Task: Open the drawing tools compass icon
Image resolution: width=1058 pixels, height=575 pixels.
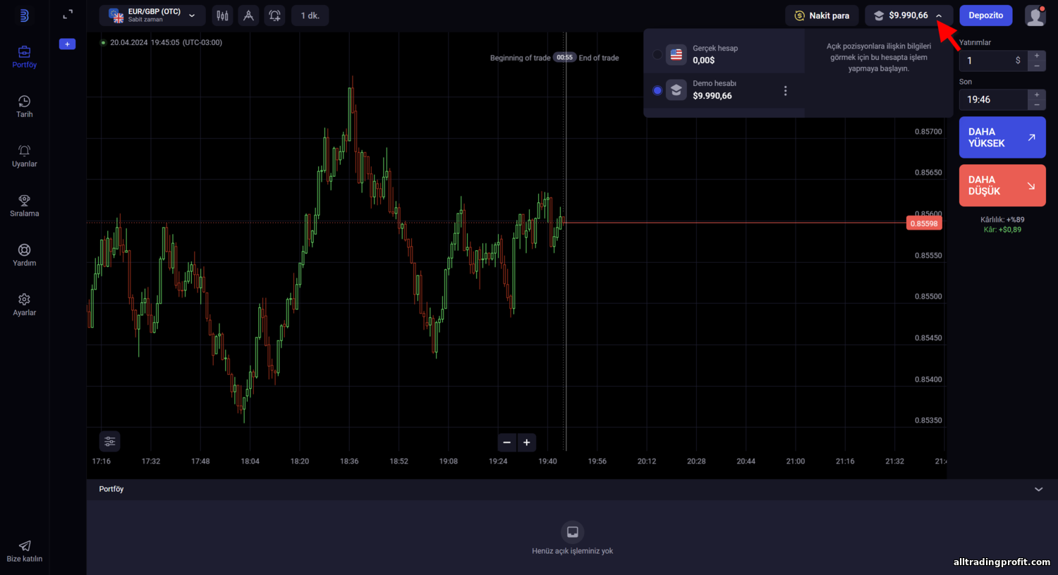Action: 248,16
